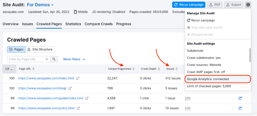
Task: Click JS rendering: Disabled text
Action: click(x=109, y=12)
